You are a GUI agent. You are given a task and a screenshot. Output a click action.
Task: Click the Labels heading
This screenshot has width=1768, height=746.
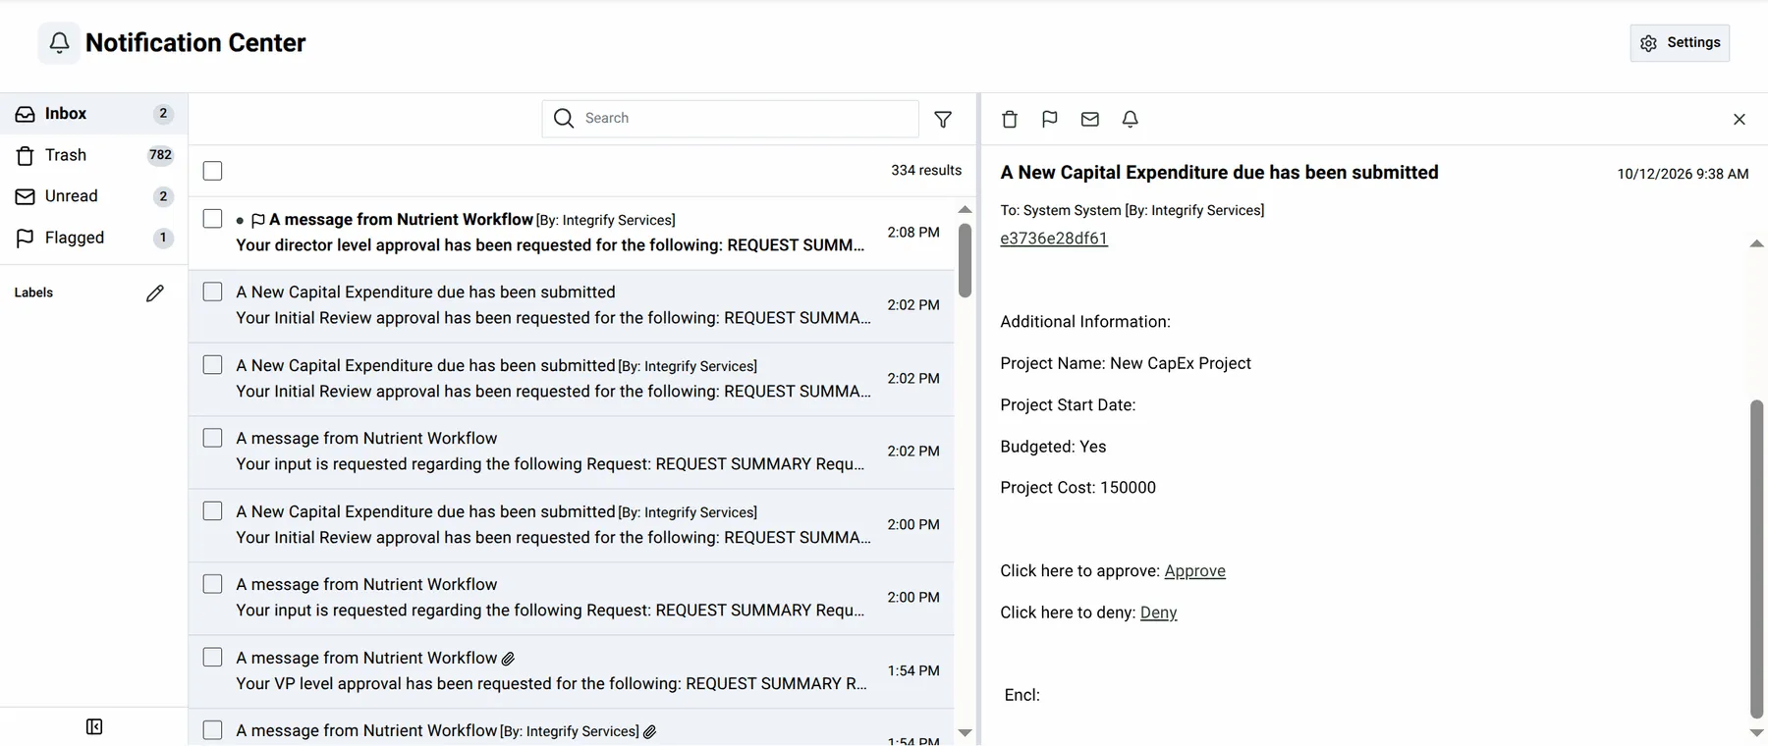33,293
